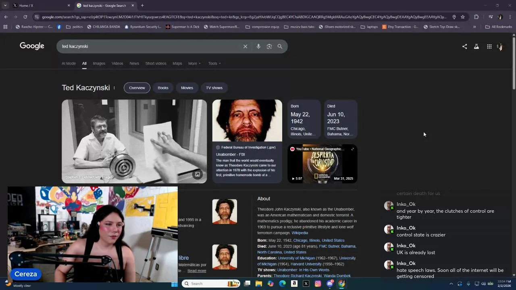Open search by image (Lens) icon
Screen dimensions: 516x290
coord(269,46)
